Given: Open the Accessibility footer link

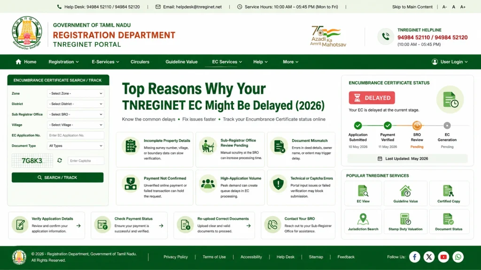Looking at the screenshot, I should (x=251, y=257).
